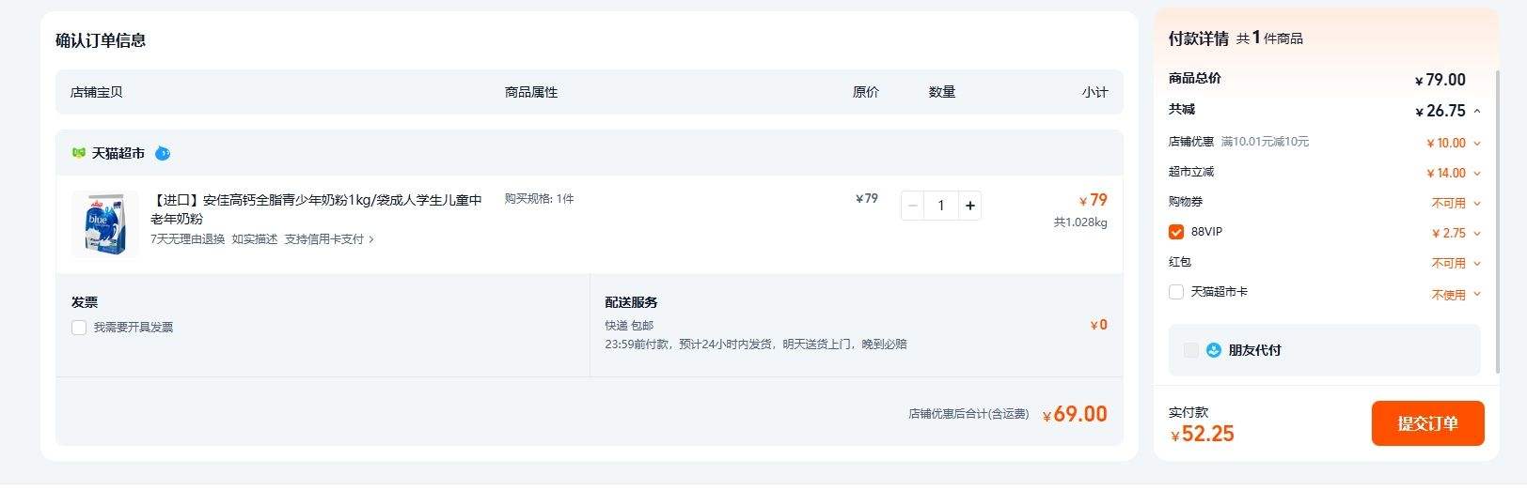This screenshot has height=490, width=1527.
Task: Tick the 朋友代付 checkbox
Action: [x=1191, y=350]
